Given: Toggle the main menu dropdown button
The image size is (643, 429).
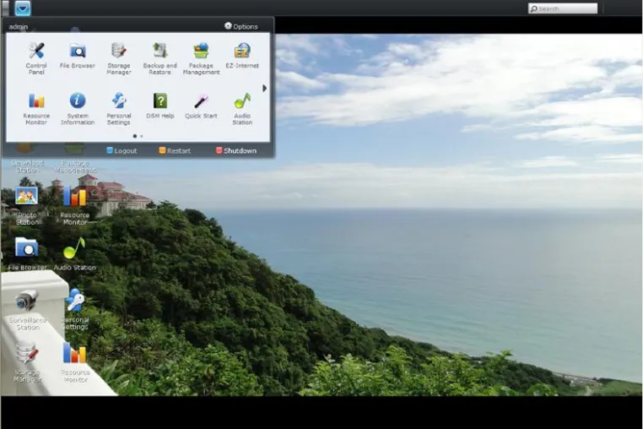Looking at the screenshot, I should 23,8.
